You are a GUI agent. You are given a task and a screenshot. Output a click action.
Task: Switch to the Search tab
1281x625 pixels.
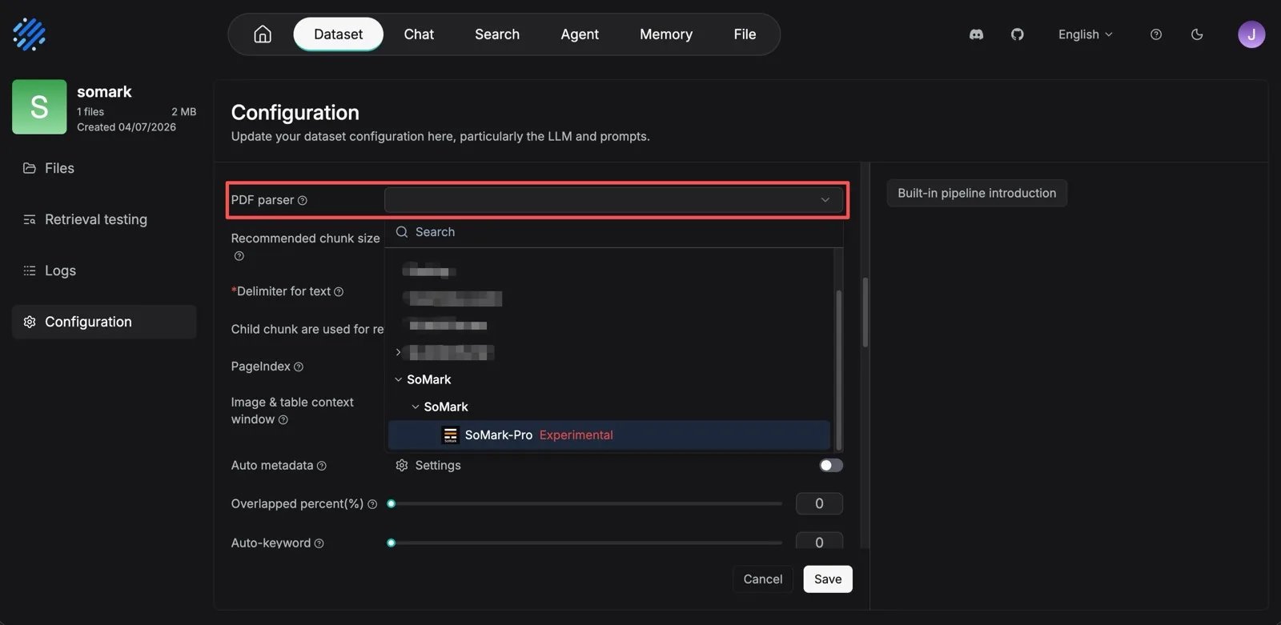(497, 34)
